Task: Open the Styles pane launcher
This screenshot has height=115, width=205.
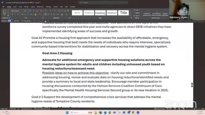Action: [x=131, y=18]
